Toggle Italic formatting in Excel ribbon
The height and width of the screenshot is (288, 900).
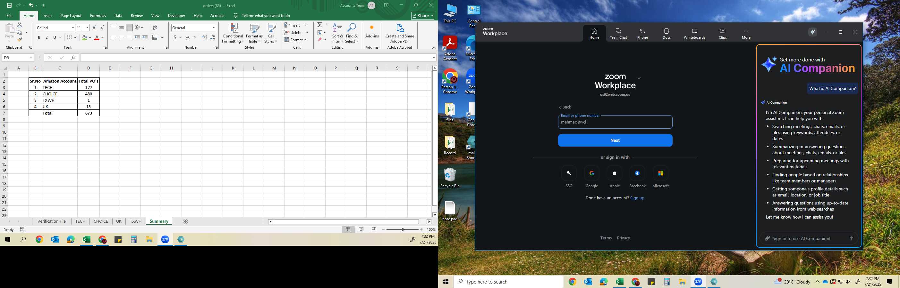click(x=47, y=38)
